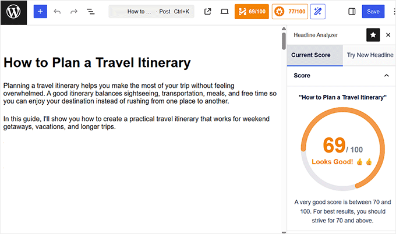396x234 pixels.
Task: Click the paragraph starting with Planning a travel itinerary
Action: pos(140,93)
